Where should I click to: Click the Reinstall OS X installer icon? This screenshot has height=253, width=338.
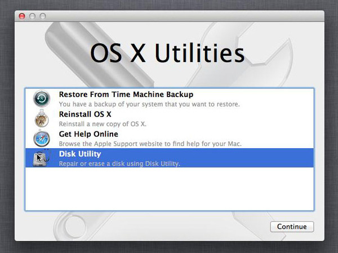42,118
